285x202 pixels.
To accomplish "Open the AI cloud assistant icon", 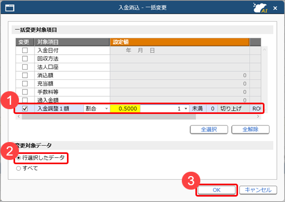I will 261,8.
